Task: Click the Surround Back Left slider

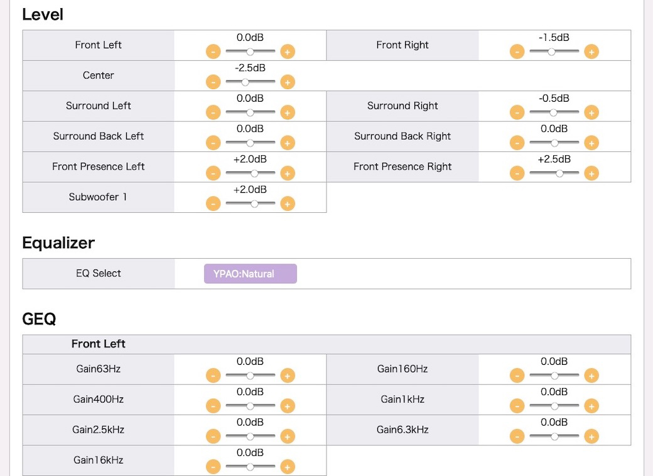Action: [251, 143]
